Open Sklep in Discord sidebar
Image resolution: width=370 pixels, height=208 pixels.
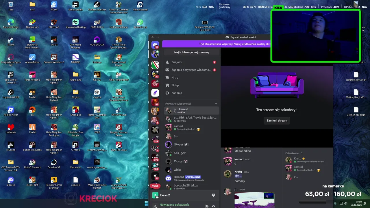coord(191,85)
